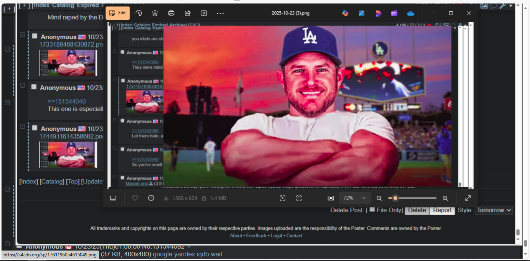Rotate the image with the rotate icon

(x=139, y=13)
